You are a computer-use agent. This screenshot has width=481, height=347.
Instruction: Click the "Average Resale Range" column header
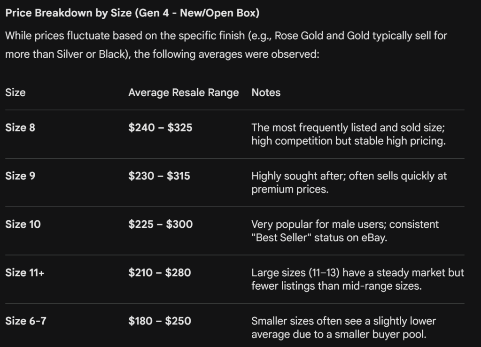pos(183,93)
